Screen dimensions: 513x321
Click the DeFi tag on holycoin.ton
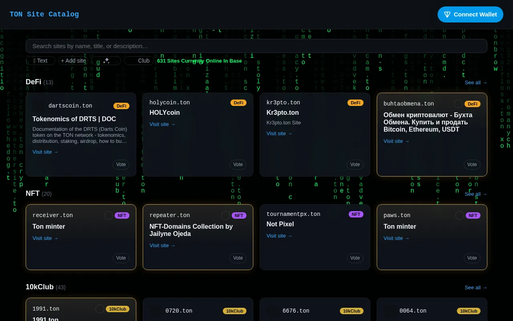point(238,103)
